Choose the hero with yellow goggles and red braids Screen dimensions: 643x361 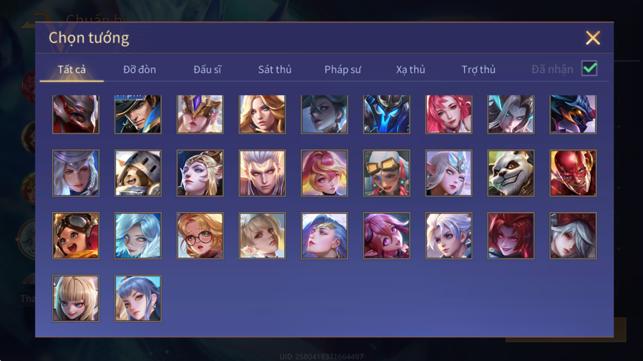point(387,173)
